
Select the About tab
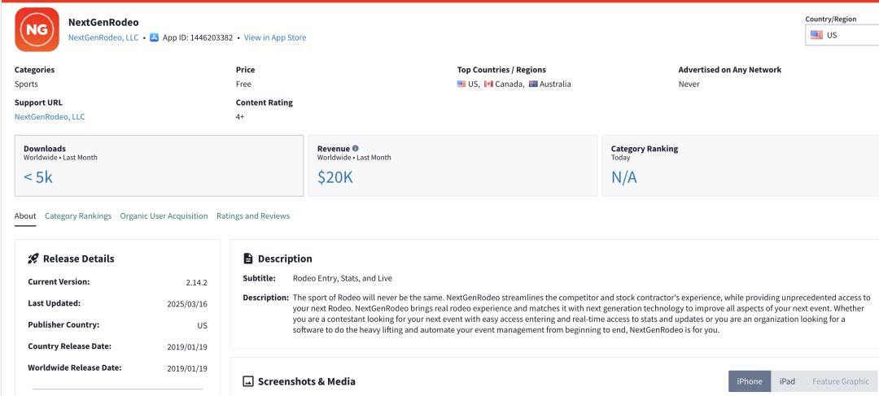[25, 215]
